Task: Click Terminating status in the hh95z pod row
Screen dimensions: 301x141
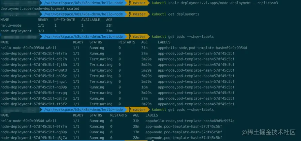Action: 101,76
